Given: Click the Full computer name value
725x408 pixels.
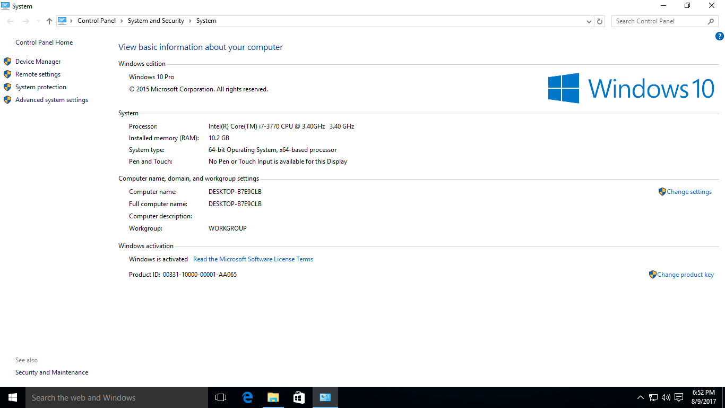Looking at the screenshot, I should [x=235, y=204].
